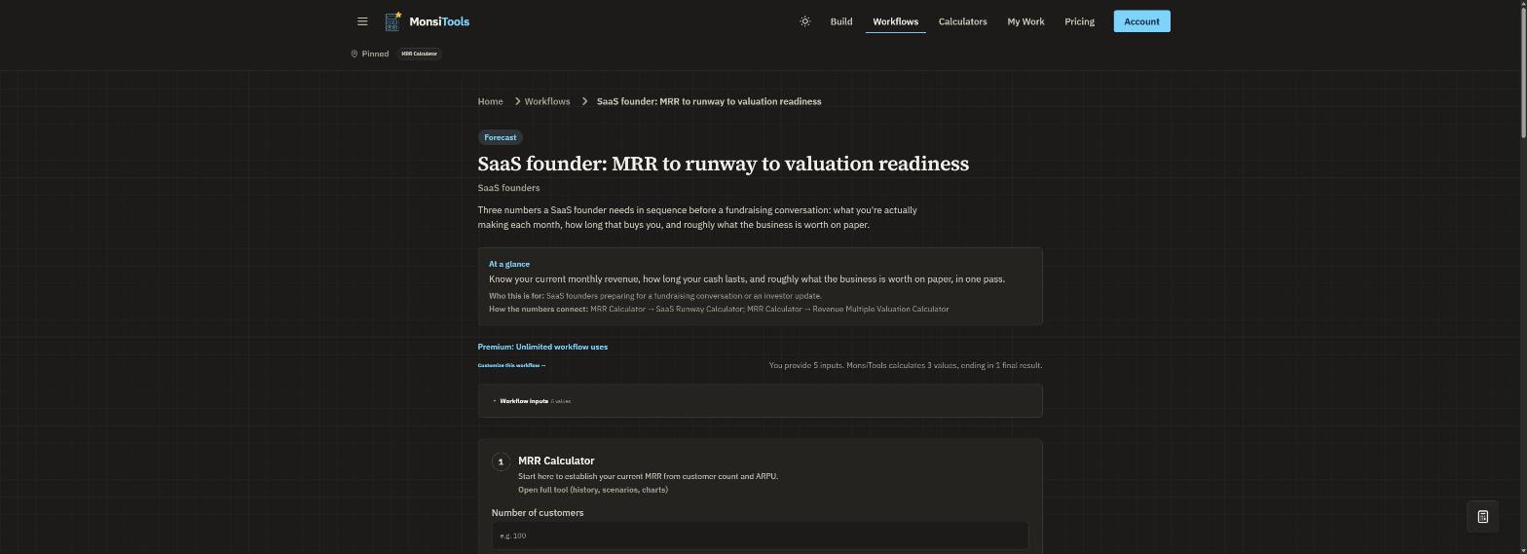This screenshot has width=1527, height=554.
Task: Toggle the light/dark theme icon
Action: point(804,21)
